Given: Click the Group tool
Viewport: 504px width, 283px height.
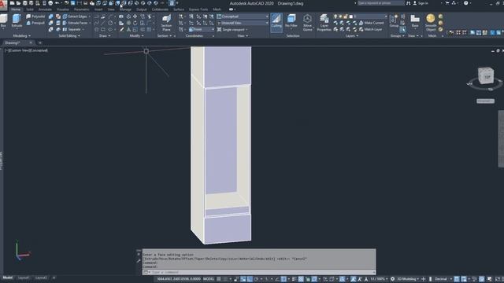Looking at the screenshot, I should click(x=394, y=21).
